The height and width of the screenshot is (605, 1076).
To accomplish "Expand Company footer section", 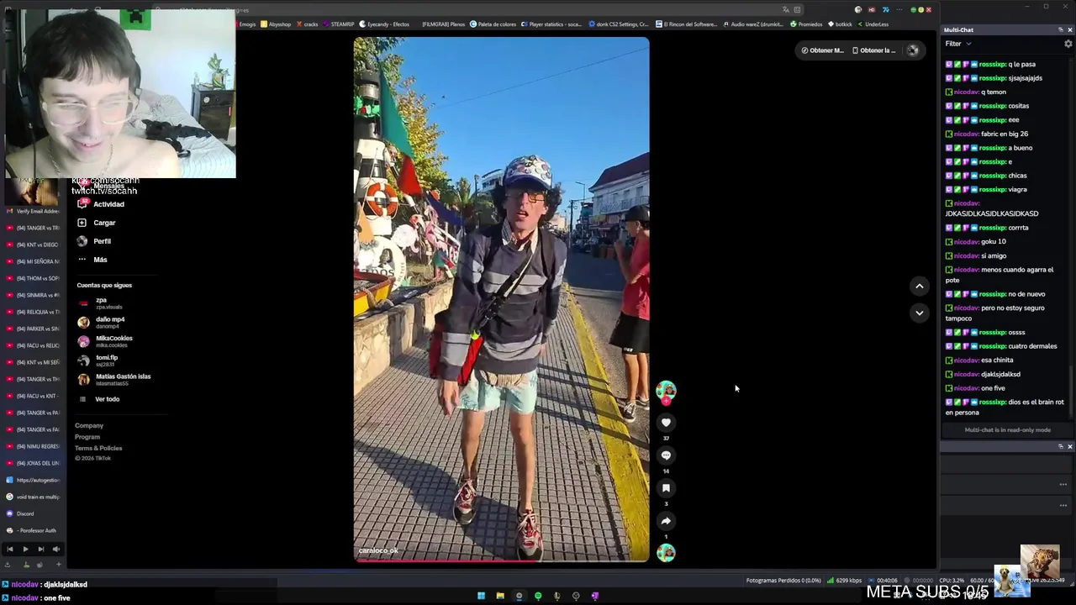I will pos(89,426).
